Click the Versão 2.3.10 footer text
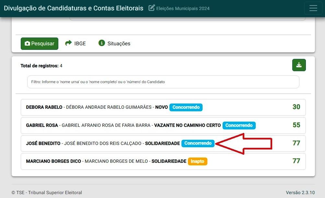 point(300,192)
